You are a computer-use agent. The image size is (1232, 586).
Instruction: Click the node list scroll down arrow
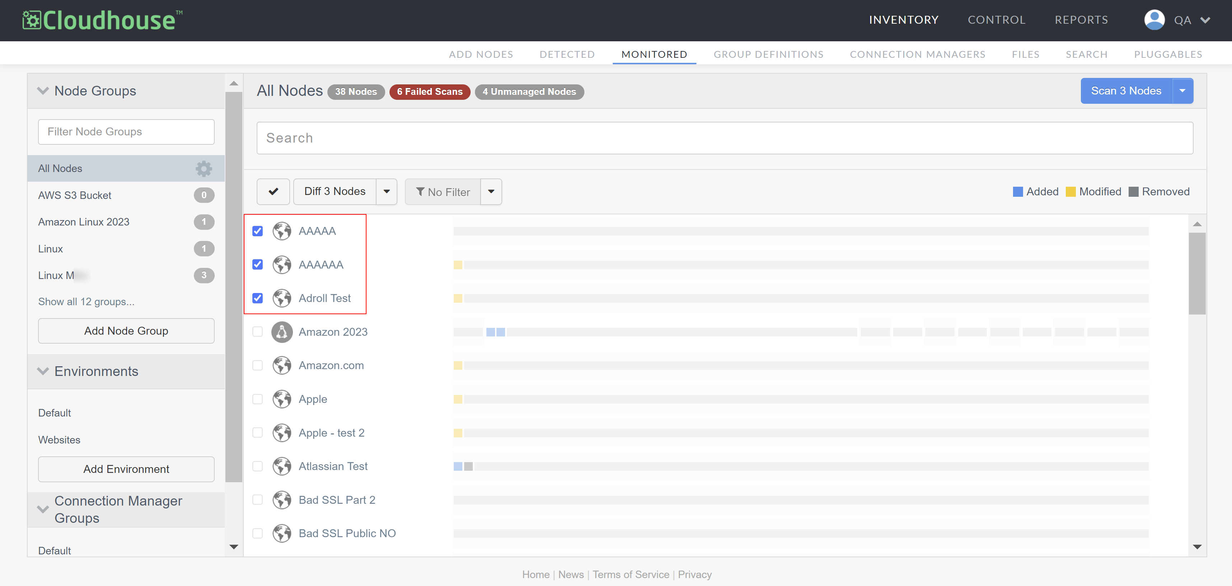tap(1197, 547)
